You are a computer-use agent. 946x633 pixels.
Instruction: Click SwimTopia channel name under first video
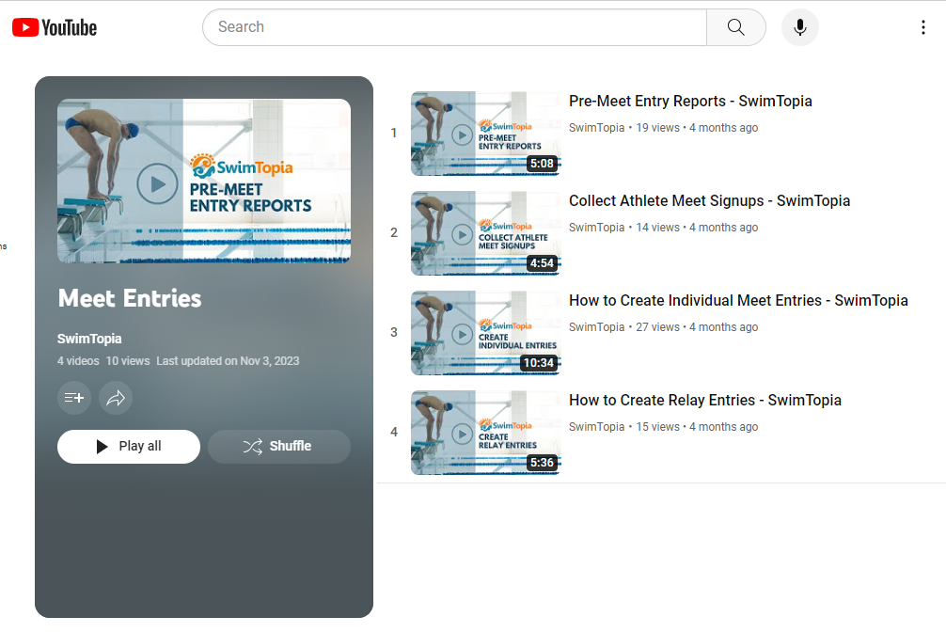596,128
